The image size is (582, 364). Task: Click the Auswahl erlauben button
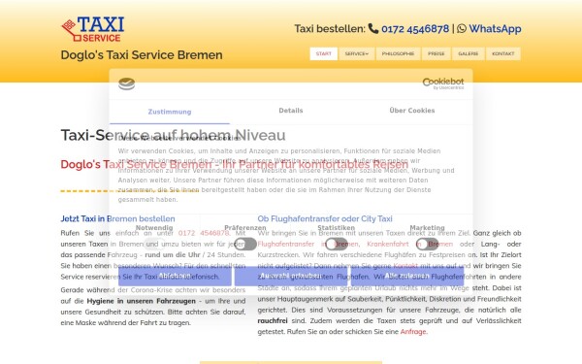tap(291, 276)
